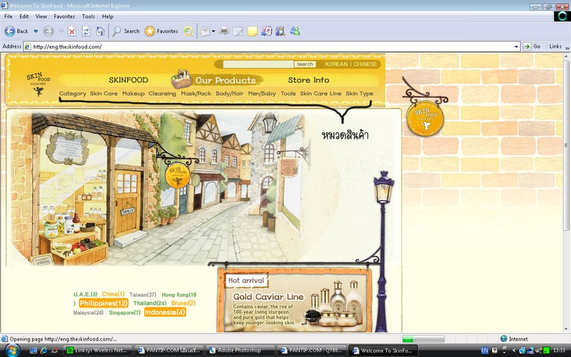Click the U.A.E.(3) store link
This screenshot has width=571, height=357.
tap(86, 294)
